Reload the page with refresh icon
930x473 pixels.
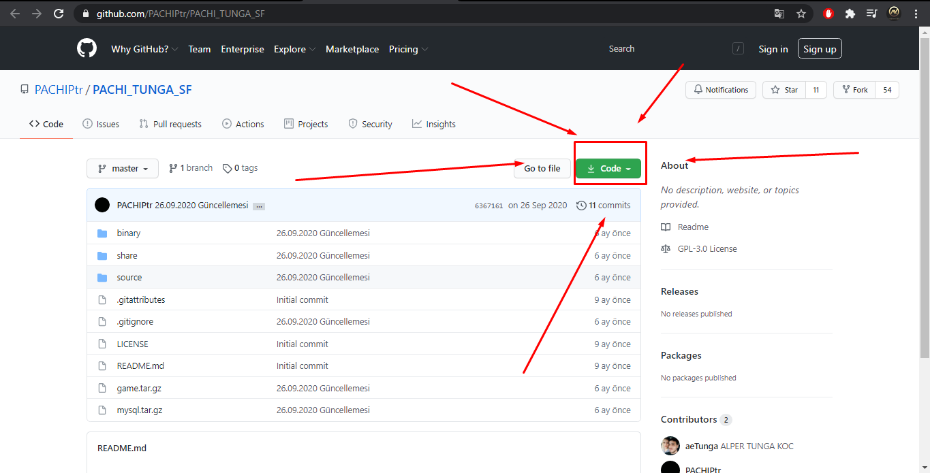coord(59,13)
